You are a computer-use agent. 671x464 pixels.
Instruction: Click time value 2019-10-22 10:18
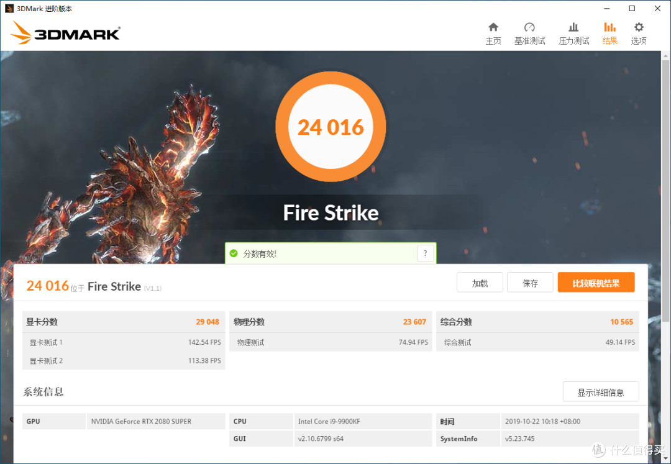542,421
